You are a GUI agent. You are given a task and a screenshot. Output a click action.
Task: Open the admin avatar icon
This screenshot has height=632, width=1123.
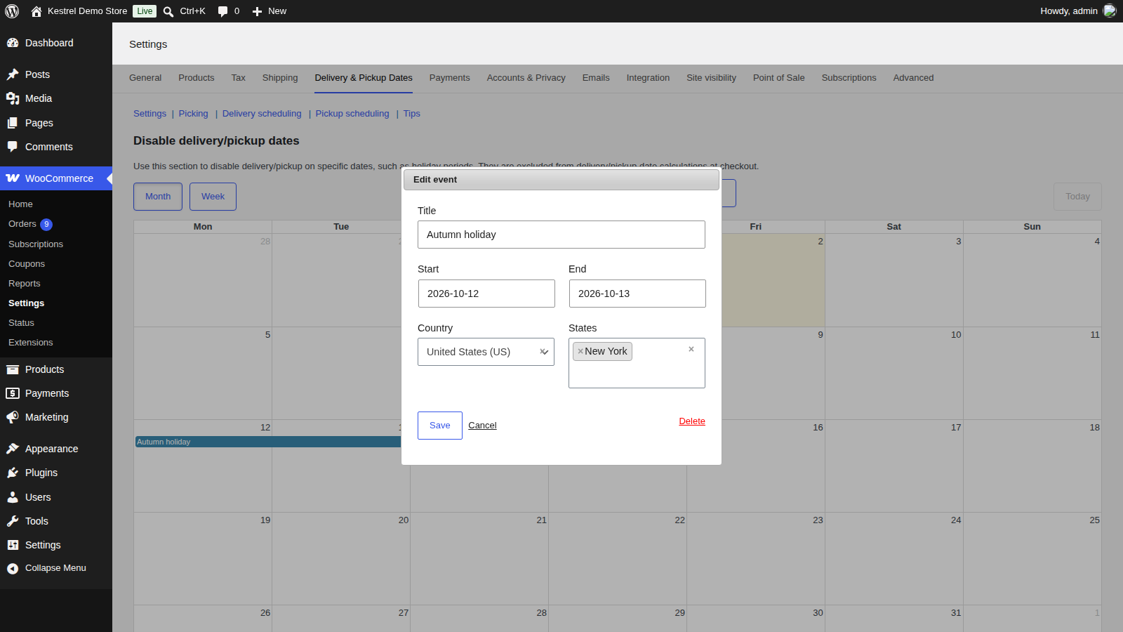(x=1110, y=11)
